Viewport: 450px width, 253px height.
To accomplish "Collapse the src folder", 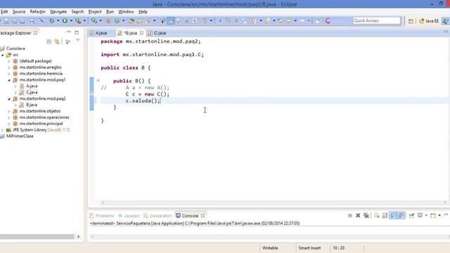I will (3, 55).
